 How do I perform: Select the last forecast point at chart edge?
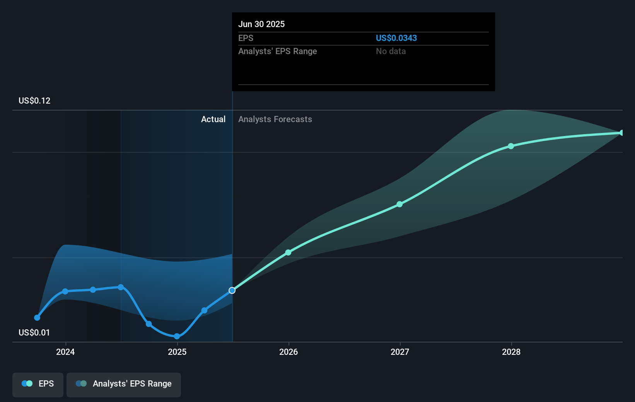tap(621, 133)
